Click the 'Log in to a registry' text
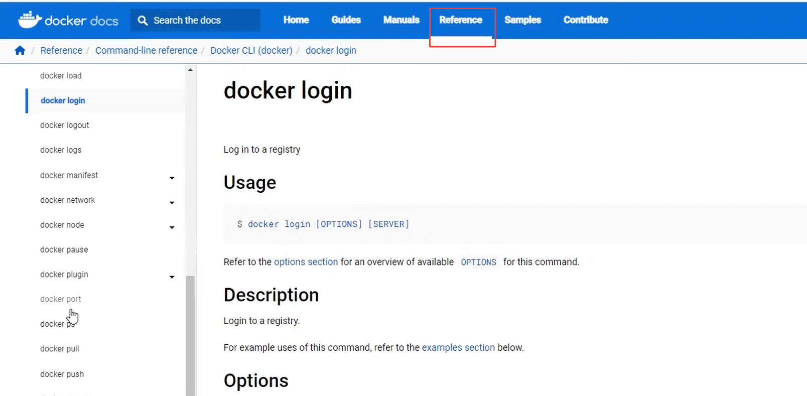This screenshot has height=396, width=807. point(262,150)
